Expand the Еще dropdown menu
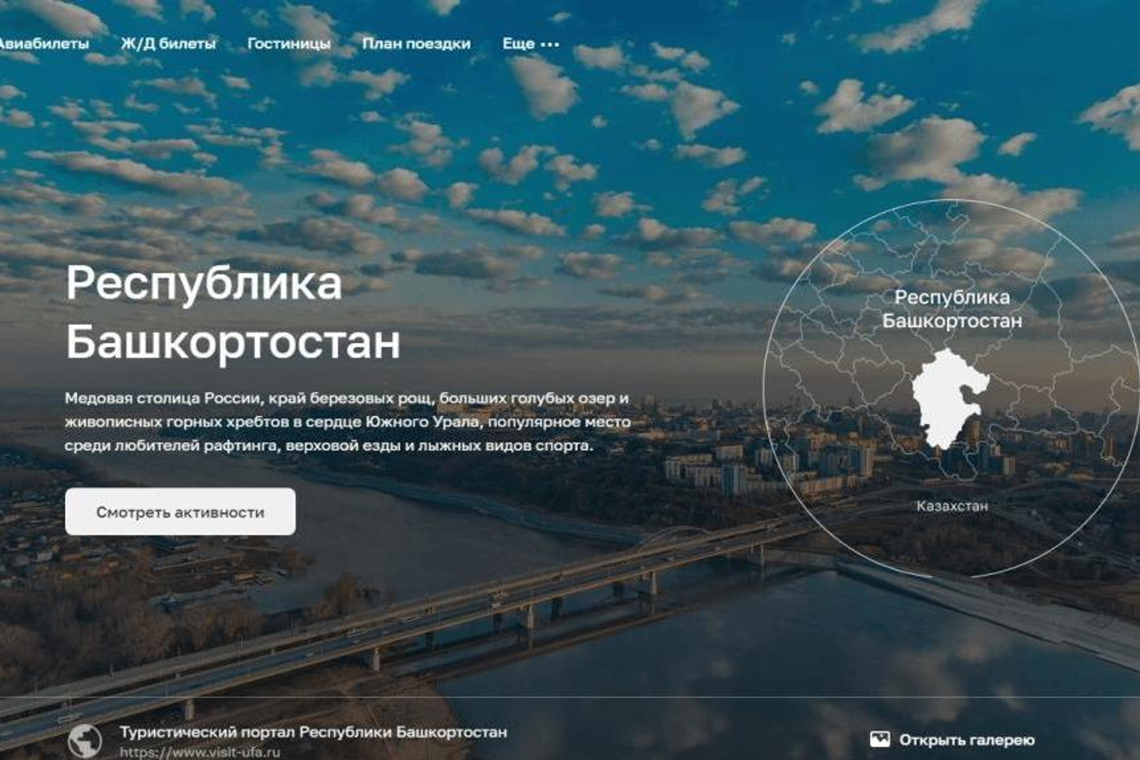 [531, 43]
